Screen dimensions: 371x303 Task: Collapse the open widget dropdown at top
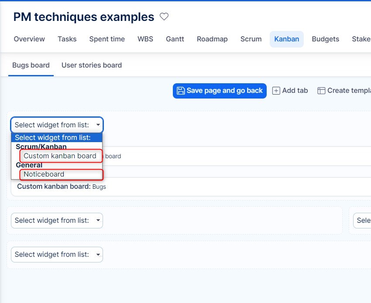(57, 125)
